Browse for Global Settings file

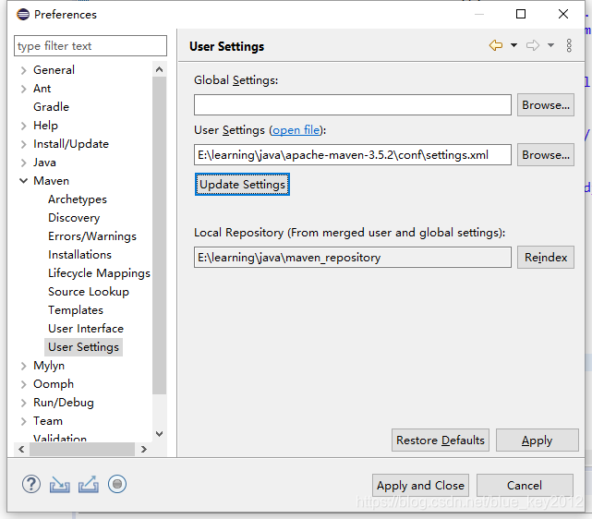[x=546, y=105]
